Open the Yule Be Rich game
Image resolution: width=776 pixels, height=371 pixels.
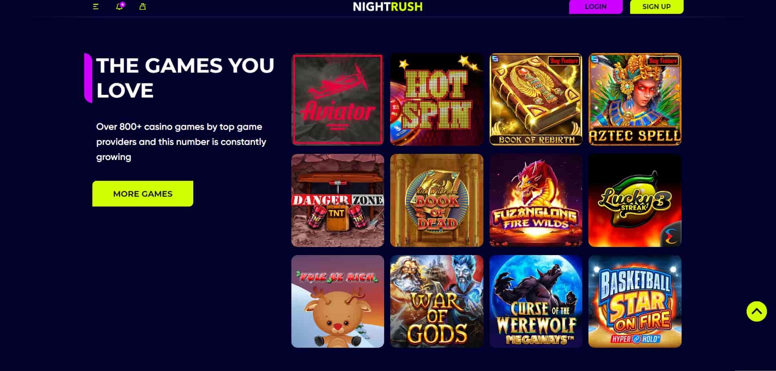(338, 301)
